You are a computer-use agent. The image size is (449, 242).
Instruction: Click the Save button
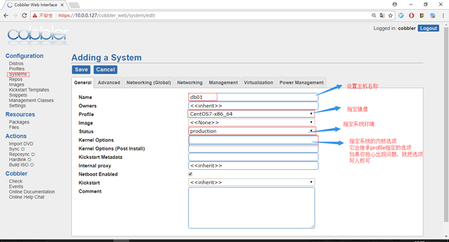81,70
